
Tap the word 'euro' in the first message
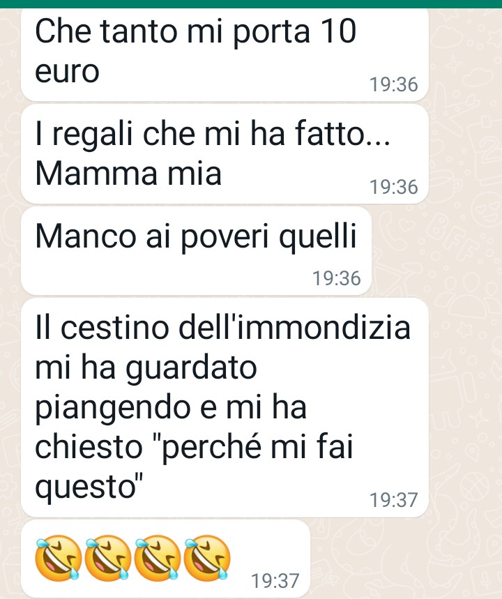[x=67, y=72]
